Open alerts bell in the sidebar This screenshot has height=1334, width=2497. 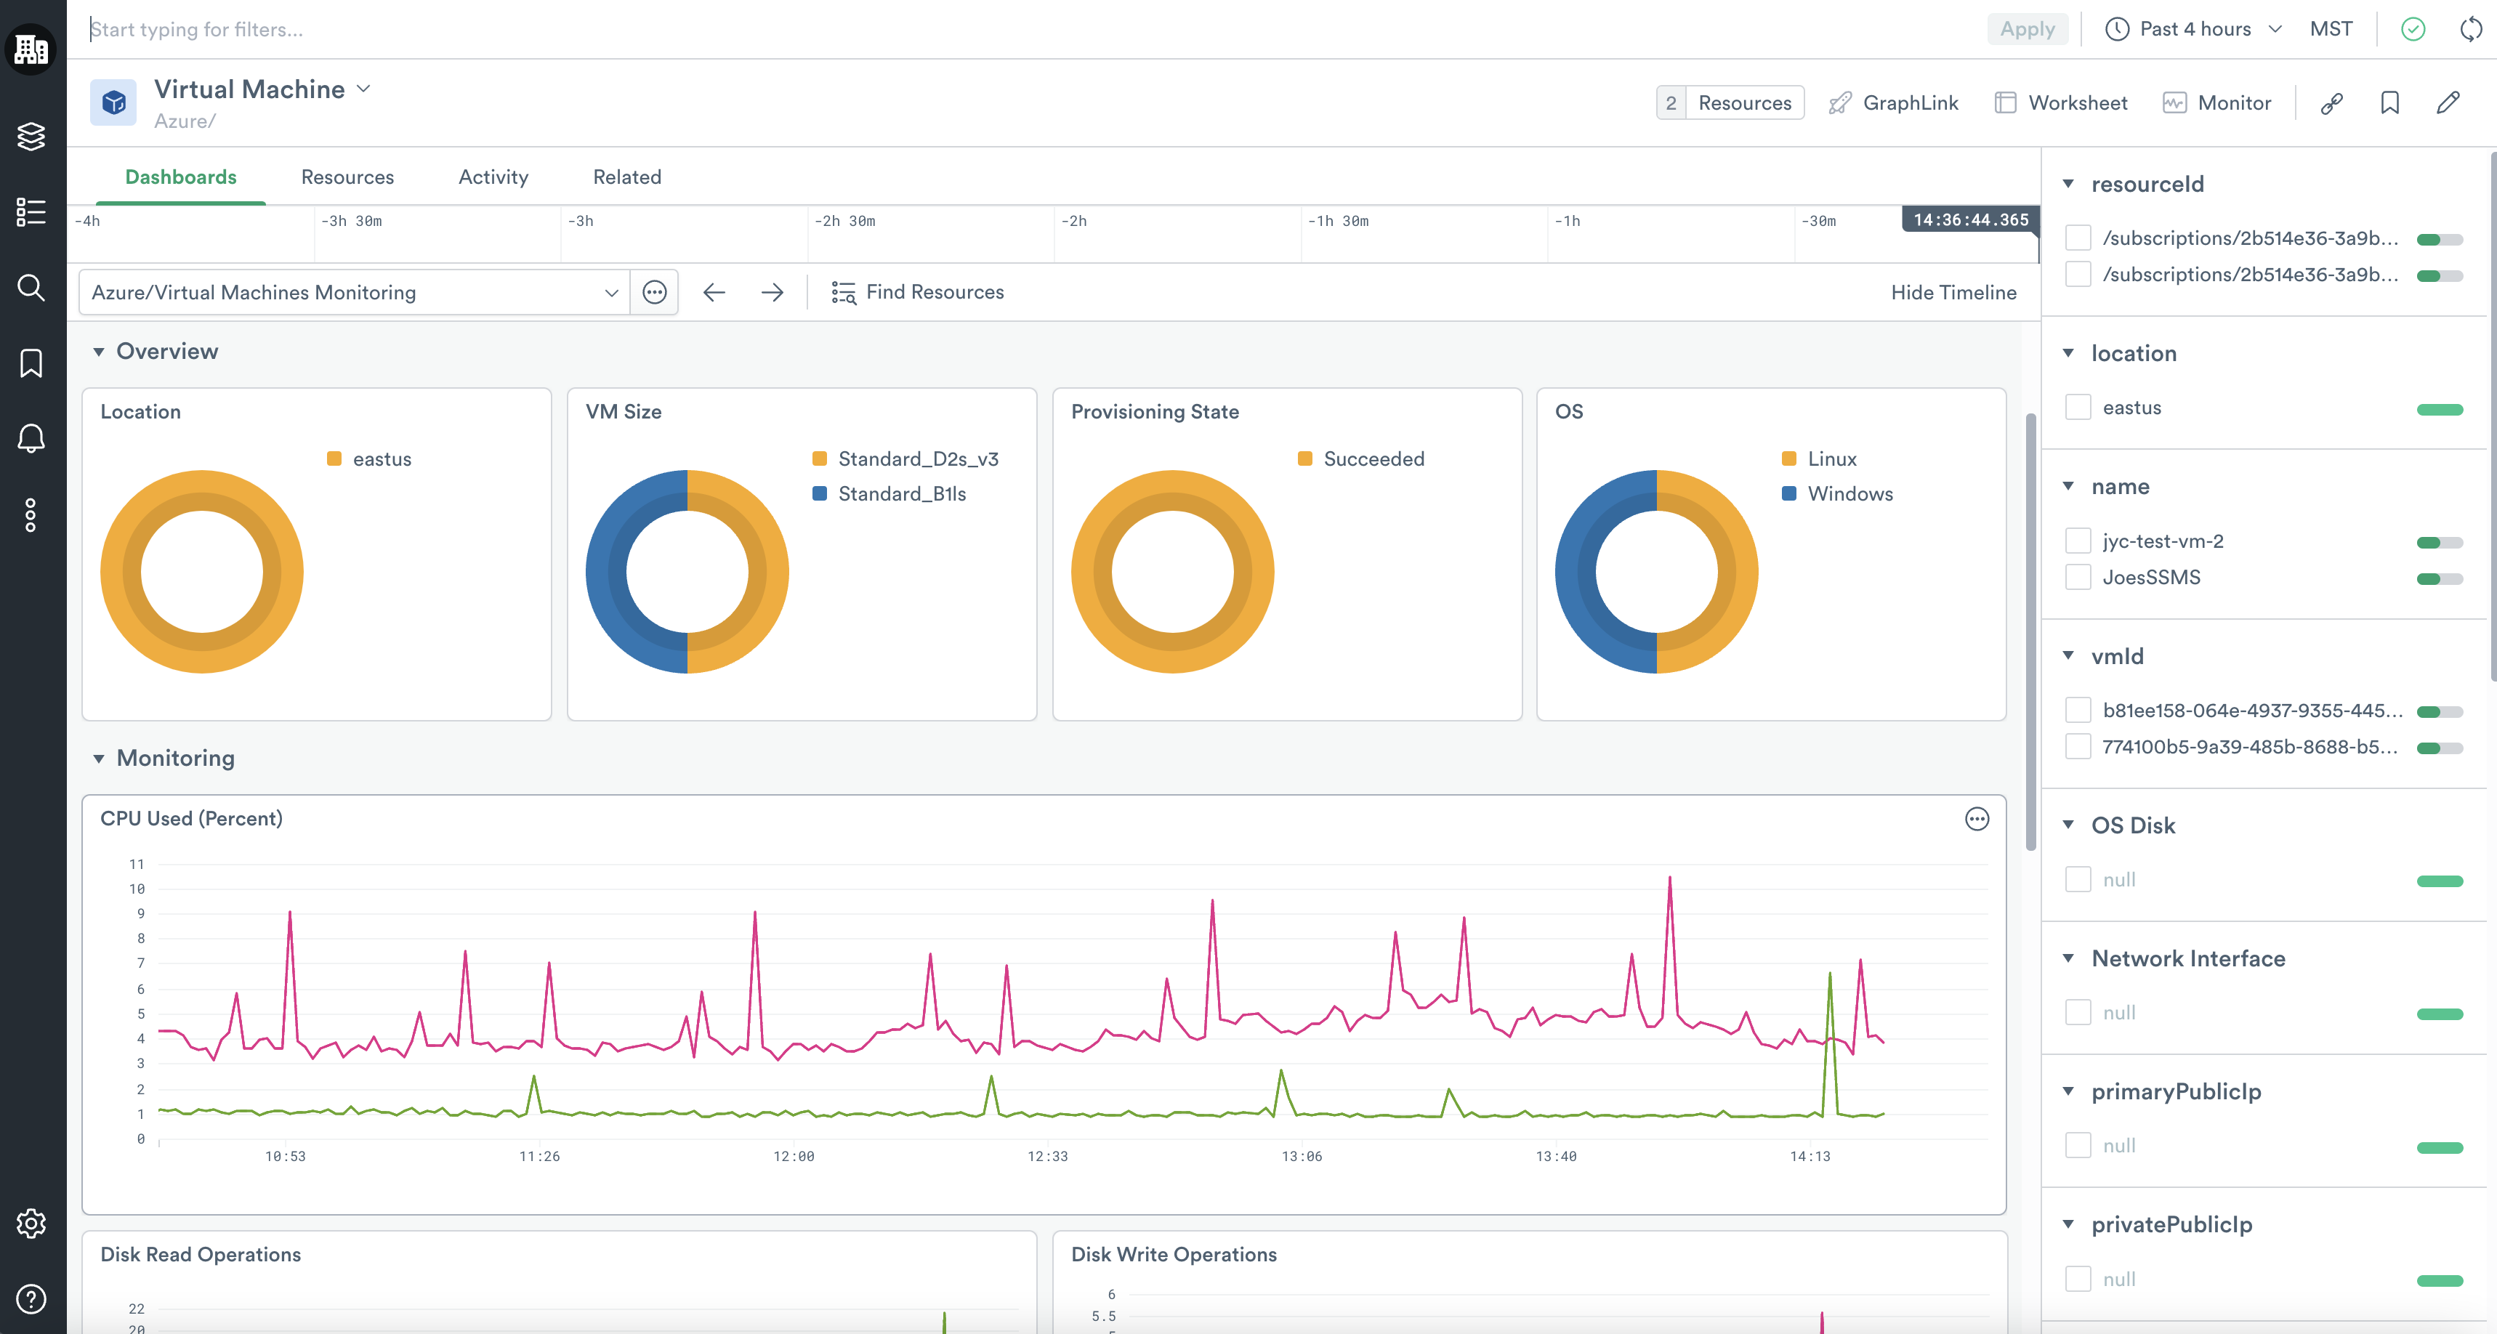(31, 439)
